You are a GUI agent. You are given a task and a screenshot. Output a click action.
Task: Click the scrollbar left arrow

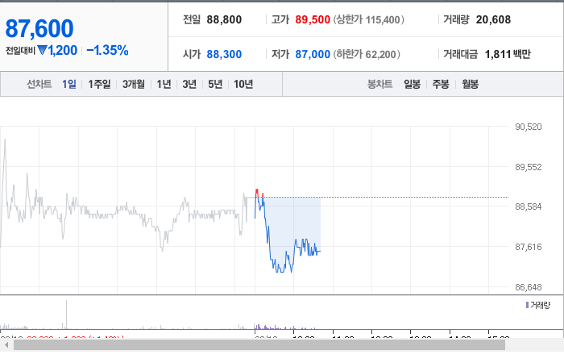pos(6,345)
